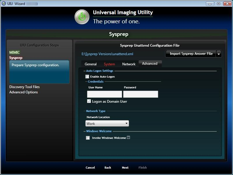Select the Sysprep configuration step
233x175 pixels.
click(x=16, y=58)
